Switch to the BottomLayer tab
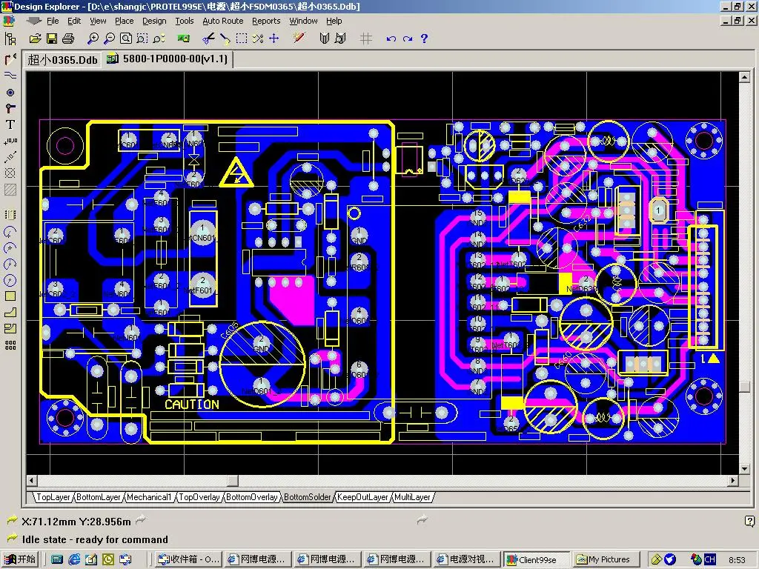The width and height of the screenshot is (759, 569). pos(99,497)
